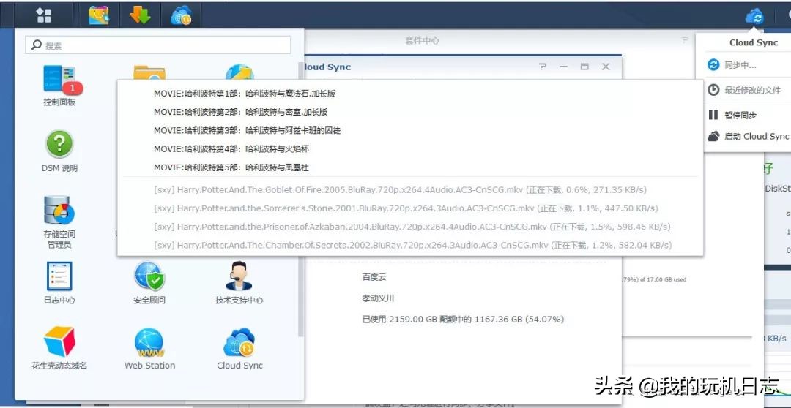
Task: Open the DSM main menu grid icon
Action: (44, 15)
